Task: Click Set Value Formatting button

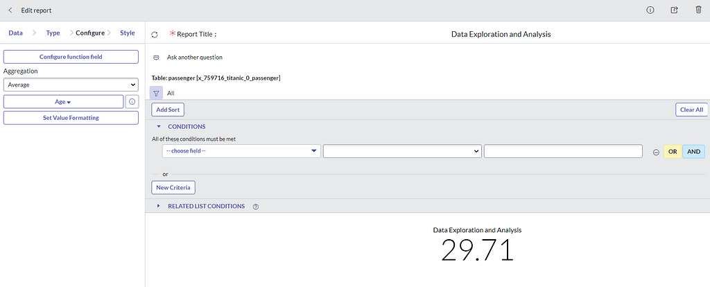Action: [x=71, y=118]
